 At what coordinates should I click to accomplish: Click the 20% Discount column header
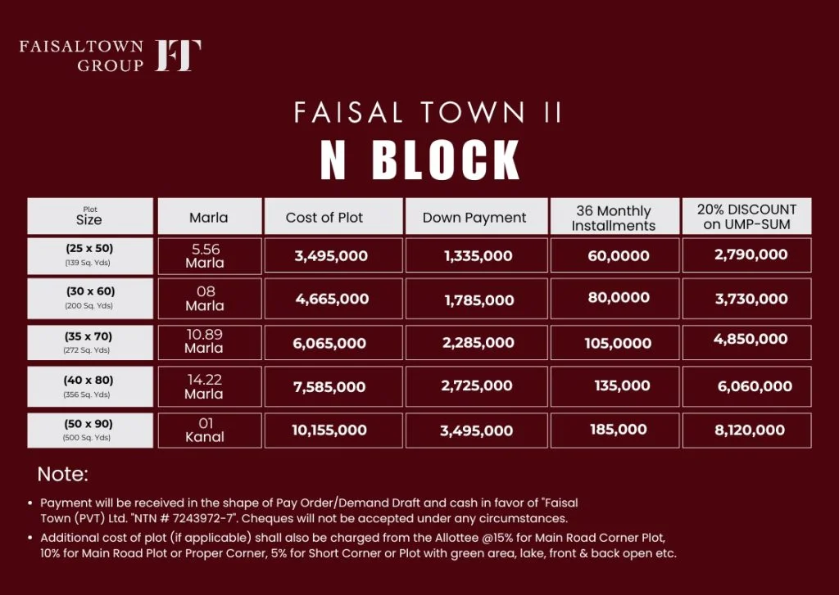pos(746,217)
